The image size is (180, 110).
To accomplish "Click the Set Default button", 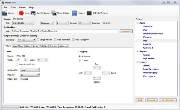I will (168, 100).
